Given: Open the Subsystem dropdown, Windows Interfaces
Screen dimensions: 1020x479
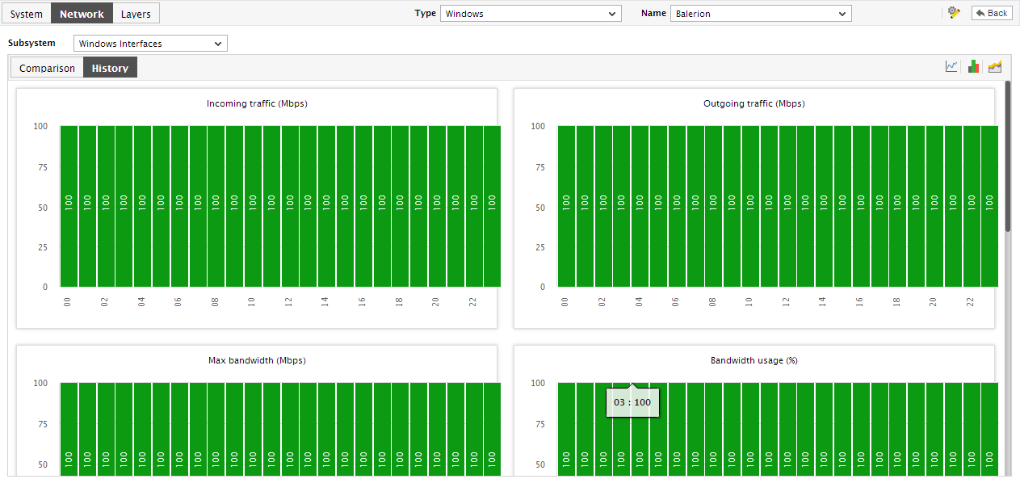Looking at the screenshot, I should click(150, 44).
